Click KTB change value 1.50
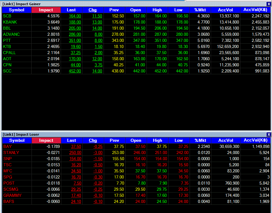 [x=98, y=46]
